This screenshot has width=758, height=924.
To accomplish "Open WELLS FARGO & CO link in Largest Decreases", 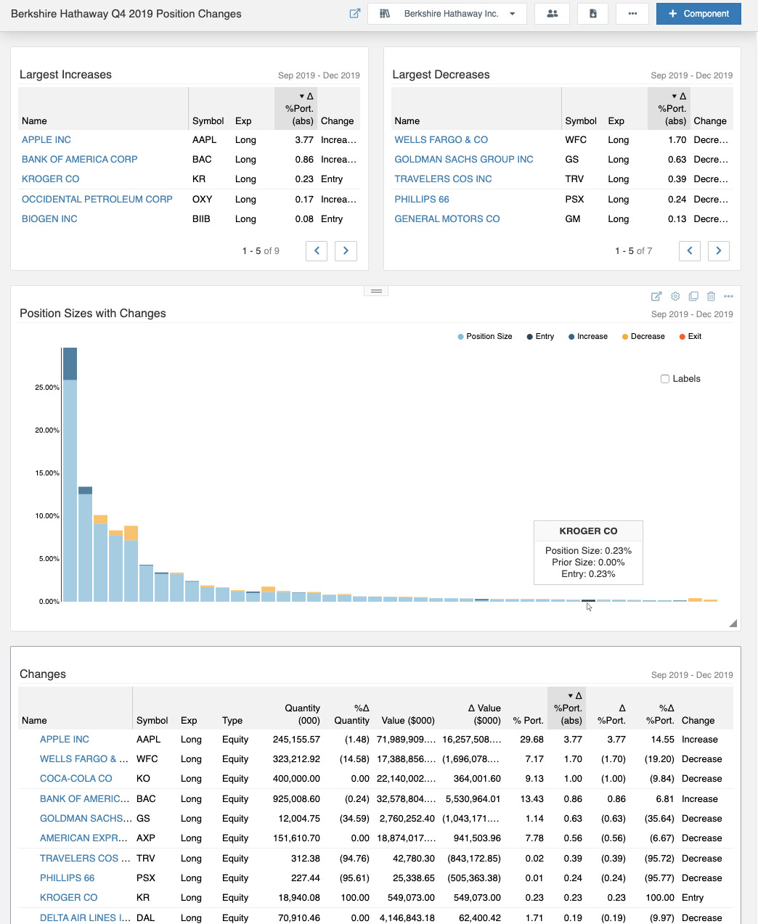I will click(441, 140).
